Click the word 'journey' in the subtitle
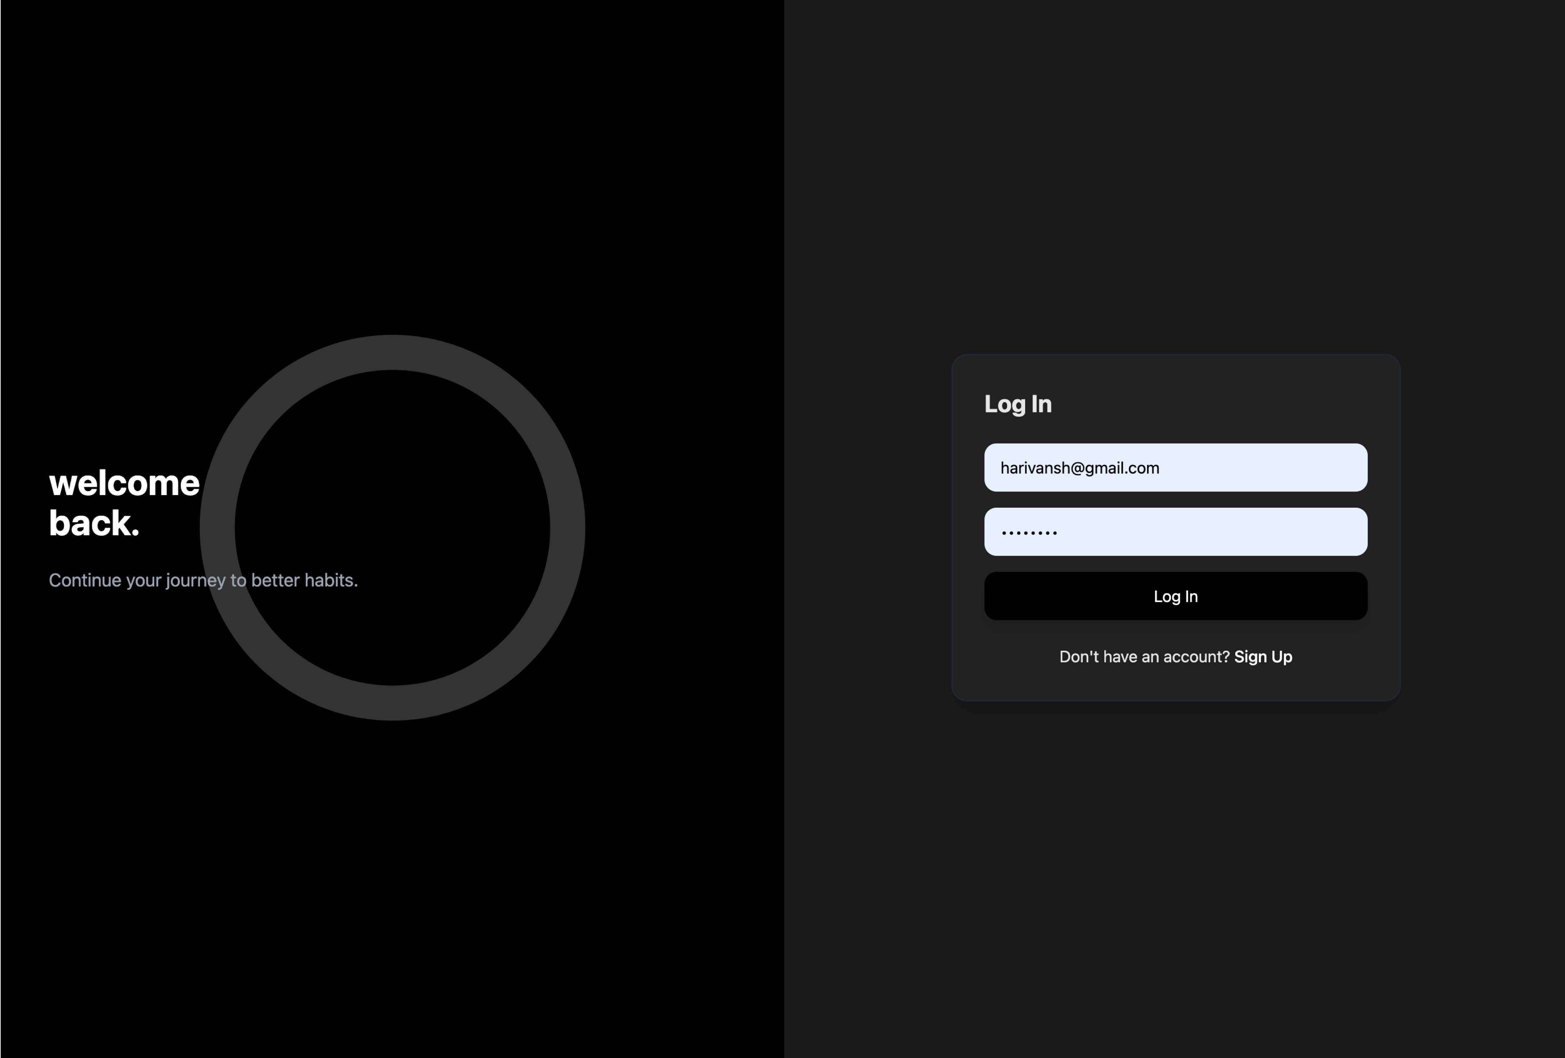1565x1058 pixels. [195, 580]
